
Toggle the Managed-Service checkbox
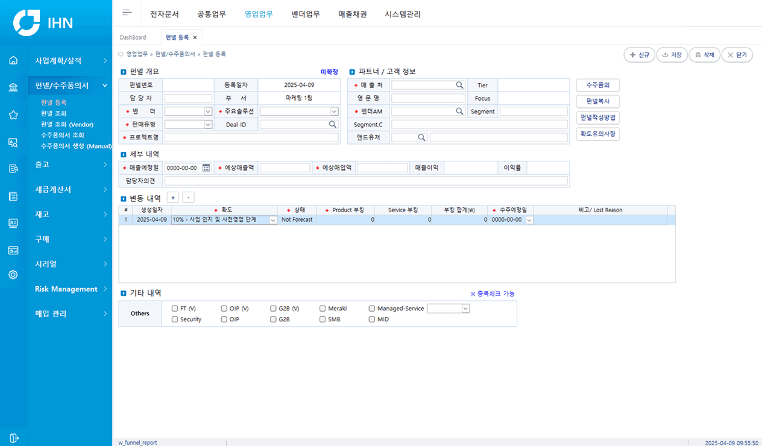coord(372,309)
